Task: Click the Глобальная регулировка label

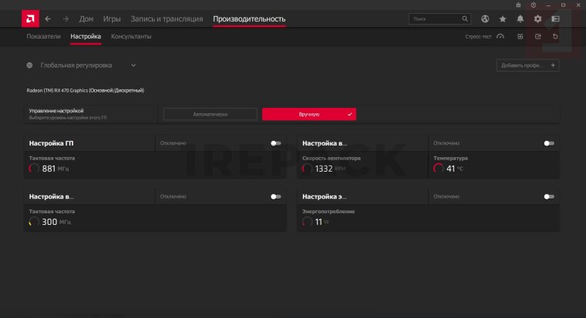Action: pyautogui.click(x=76, y=65)
